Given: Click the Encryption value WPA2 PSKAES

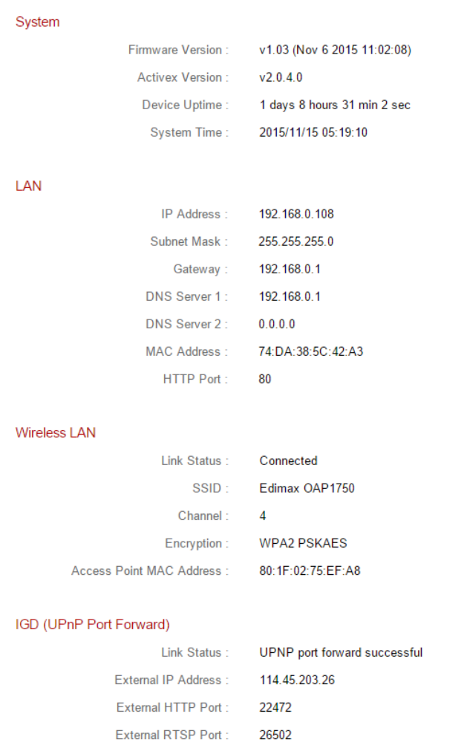Looking at the screenshot, I should (x=303, y=544).
